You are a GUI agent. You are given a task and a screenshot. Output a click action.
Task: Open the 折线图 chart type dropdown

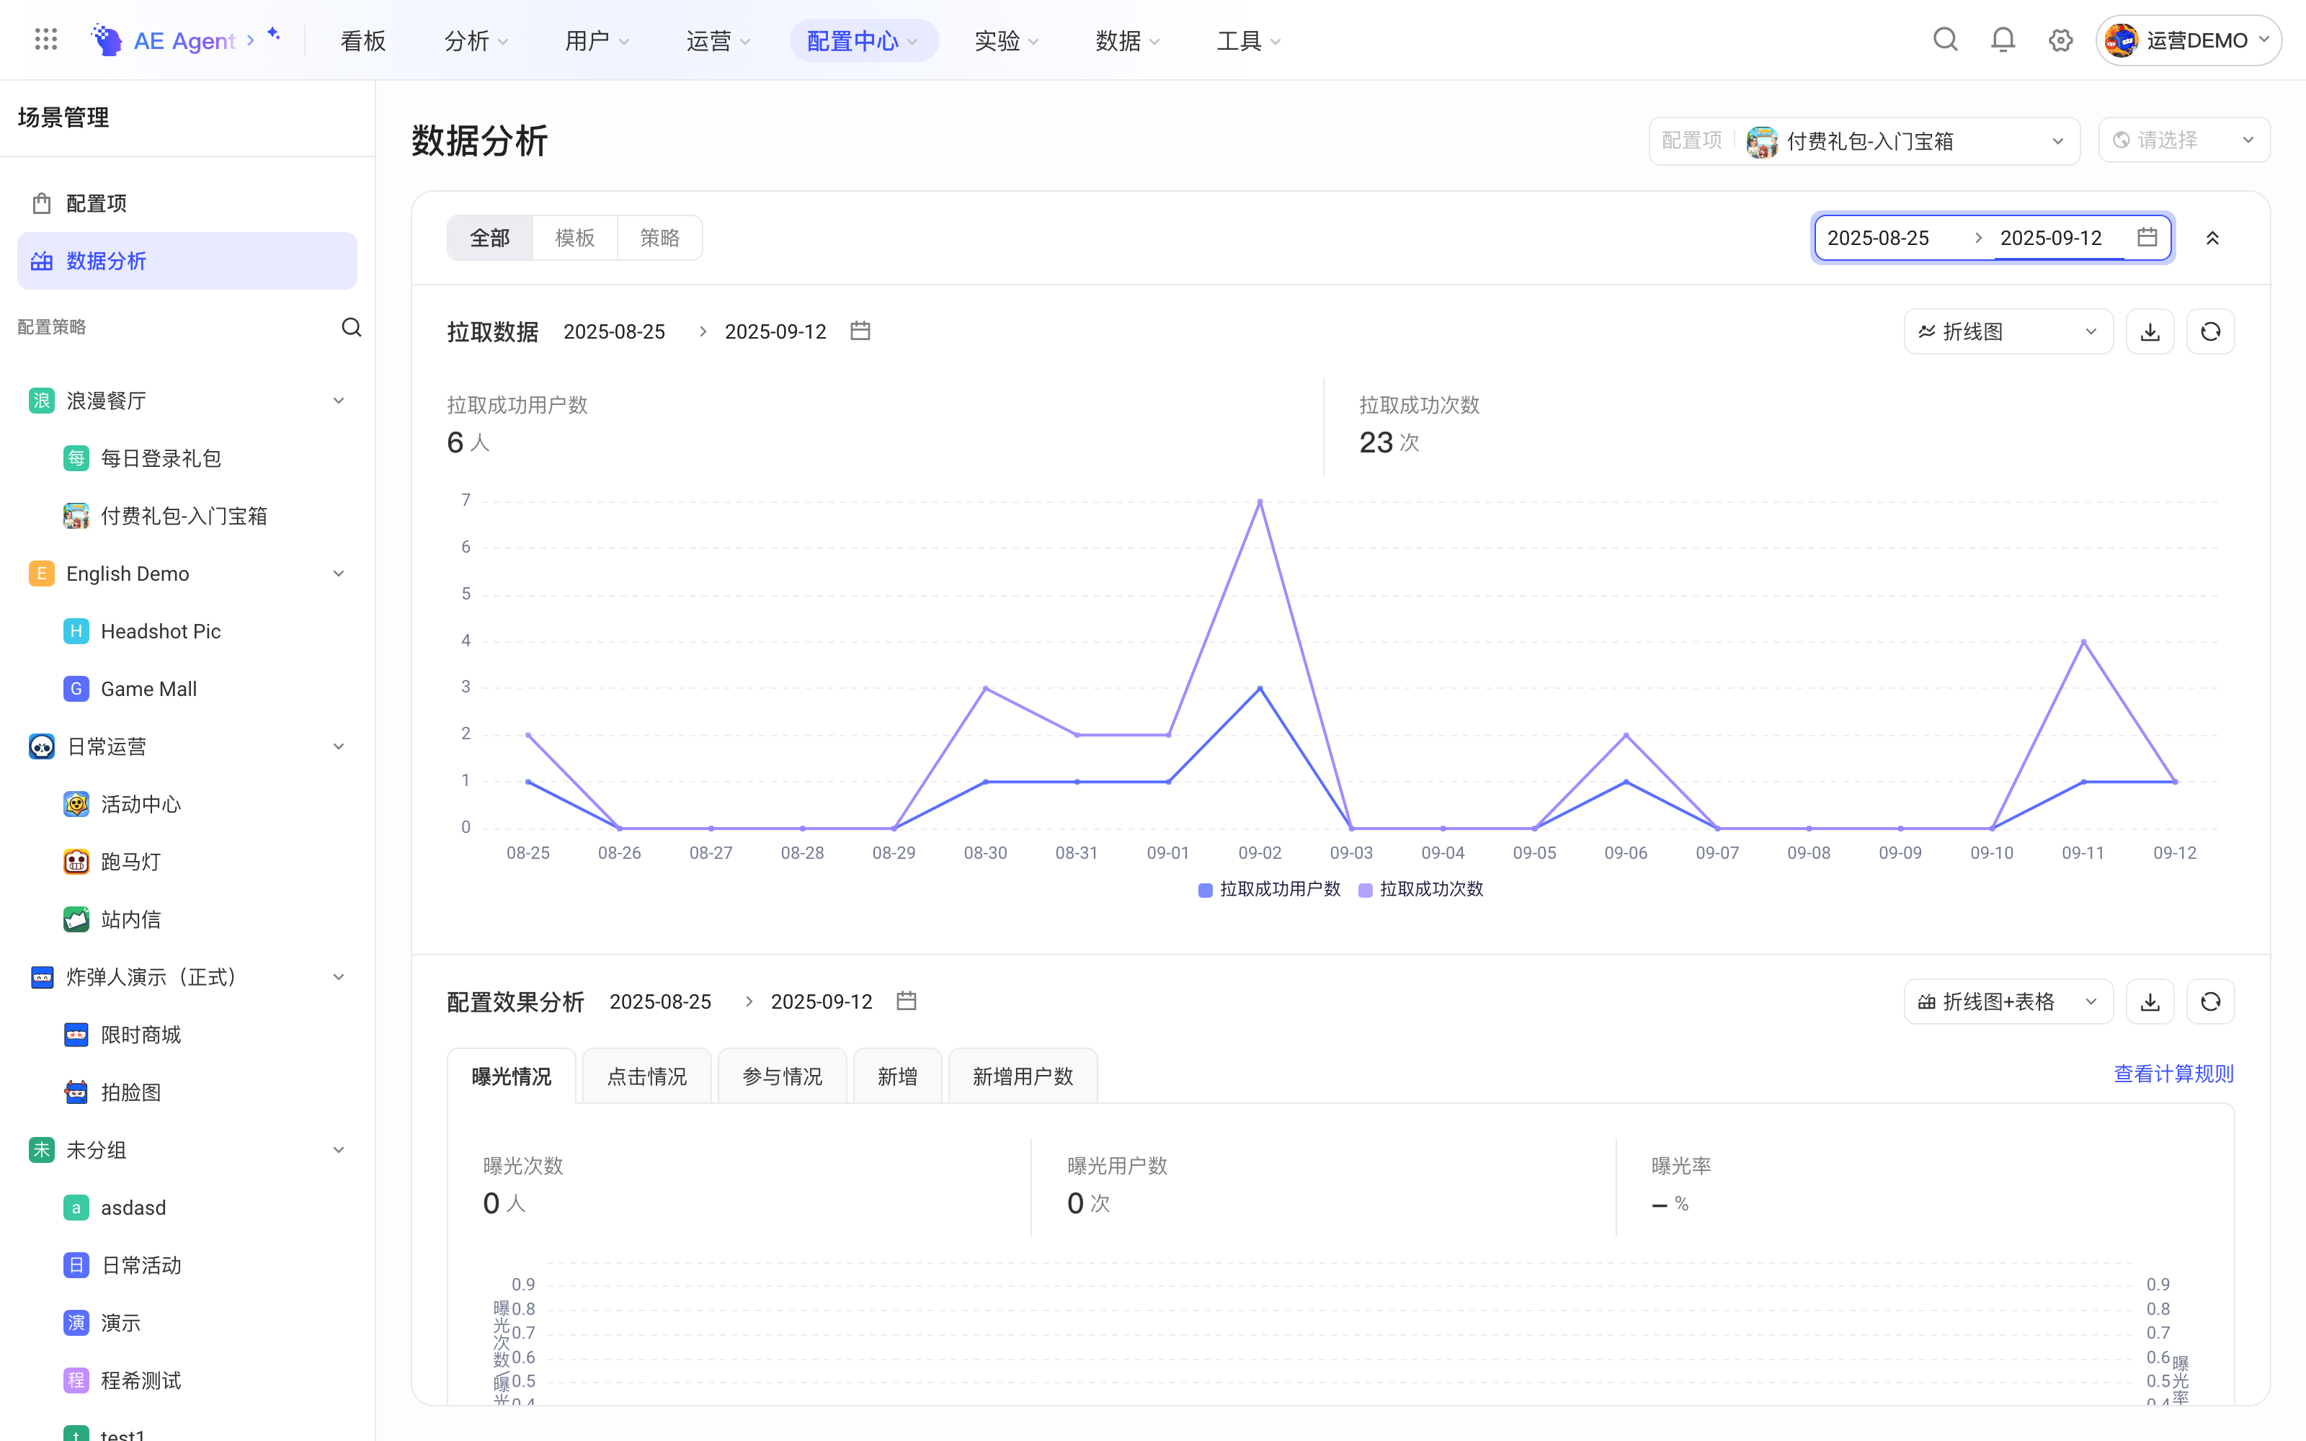point(2008,331)
